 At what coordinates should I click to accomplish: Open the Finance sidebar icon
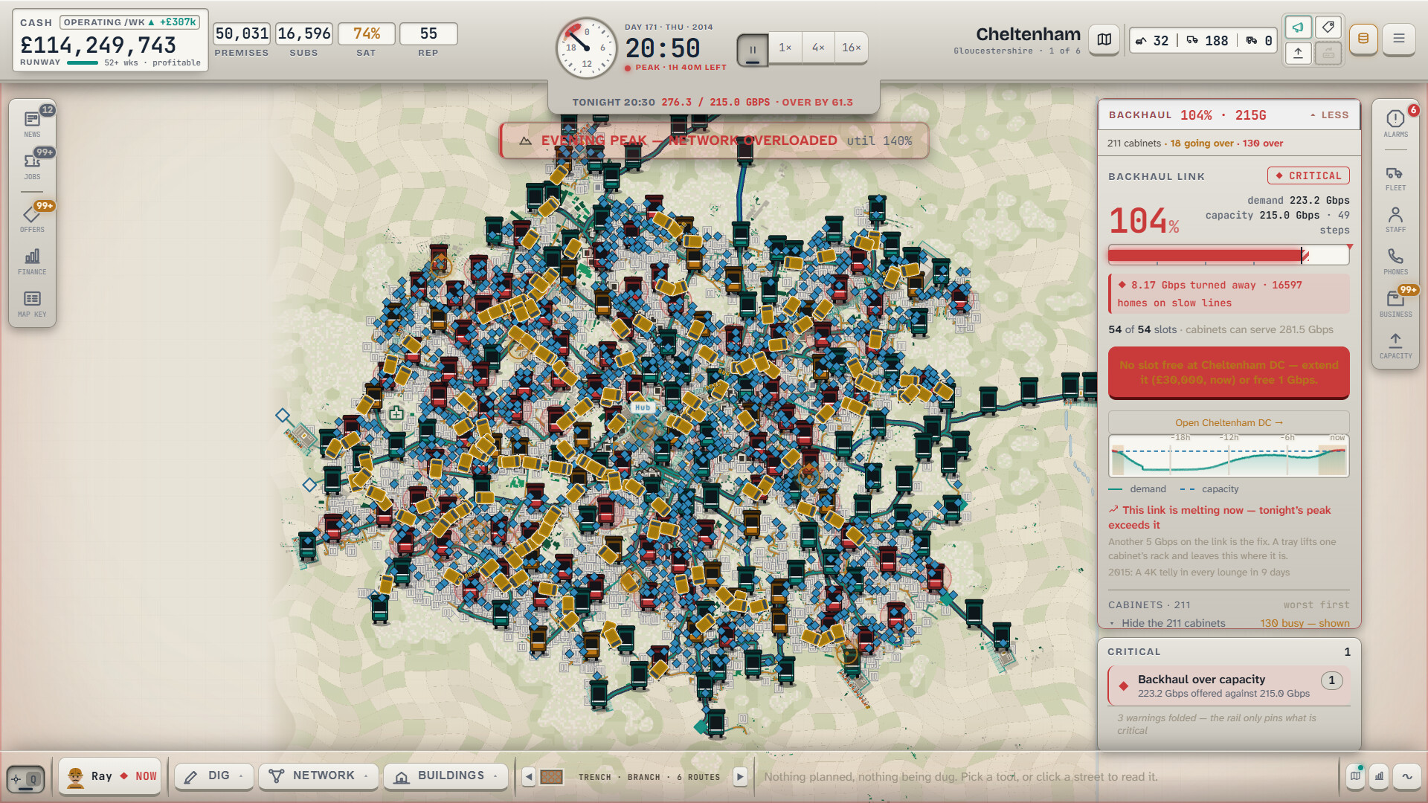coord(32,261)
